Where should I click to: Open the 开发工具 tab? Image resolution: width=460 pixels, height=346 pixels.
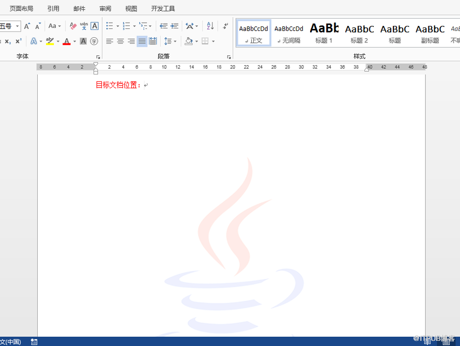pos(163,9)
